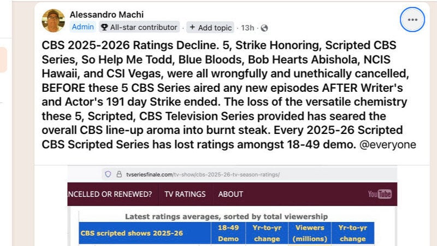Click the rightmost Yr-to-yr change column header
This screenshot has height=246, width=437.
tap(352, 233)
